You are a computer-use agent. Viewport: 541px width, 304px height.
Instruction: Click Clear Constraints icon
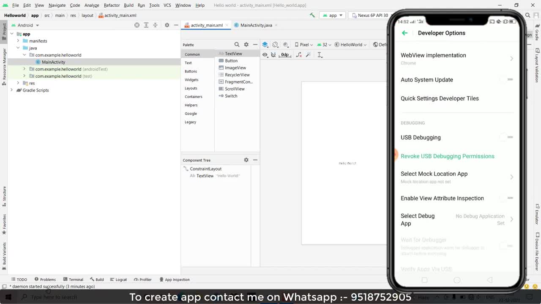coord(299,54)
